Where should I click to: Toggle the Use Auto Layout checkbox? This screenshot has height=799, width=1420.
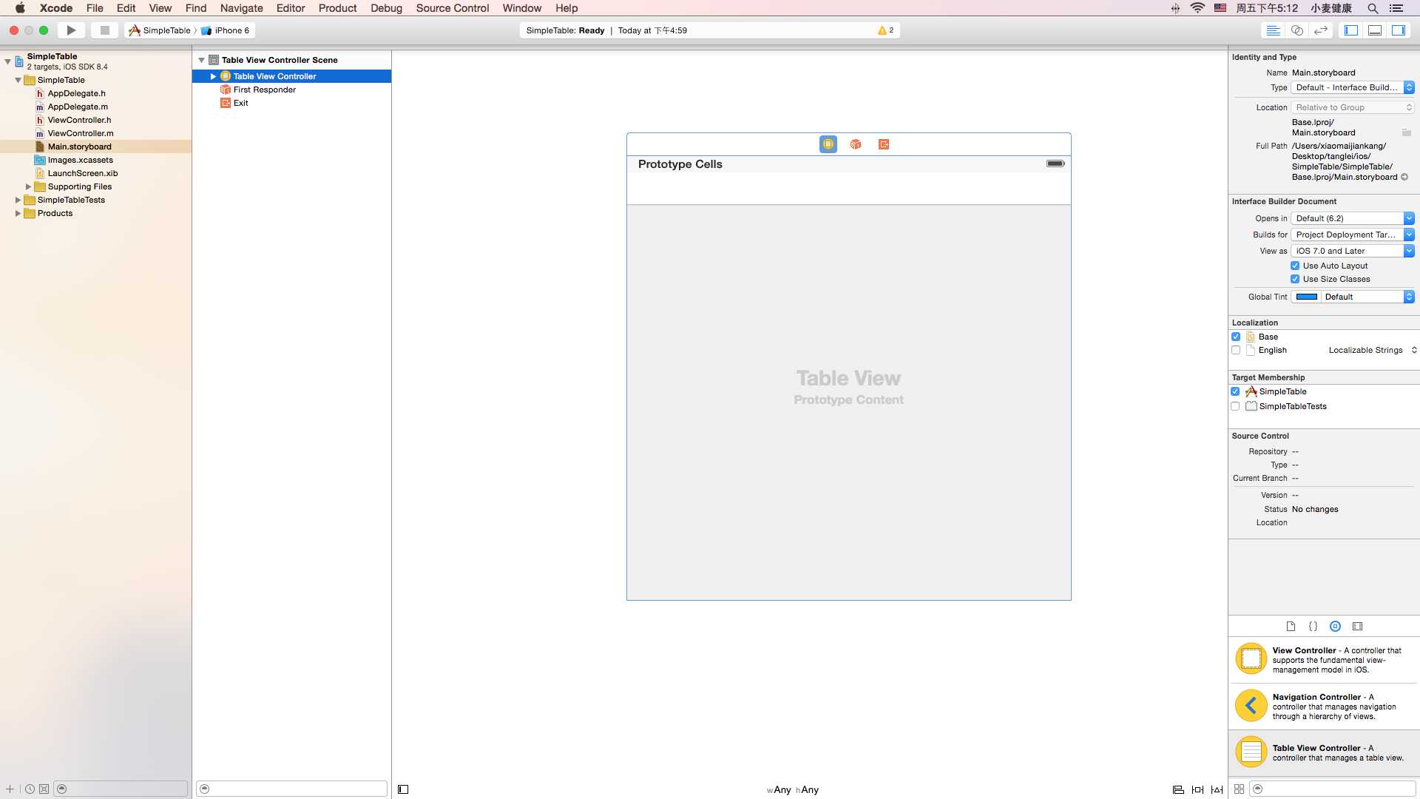click(x=1295, y=266)
